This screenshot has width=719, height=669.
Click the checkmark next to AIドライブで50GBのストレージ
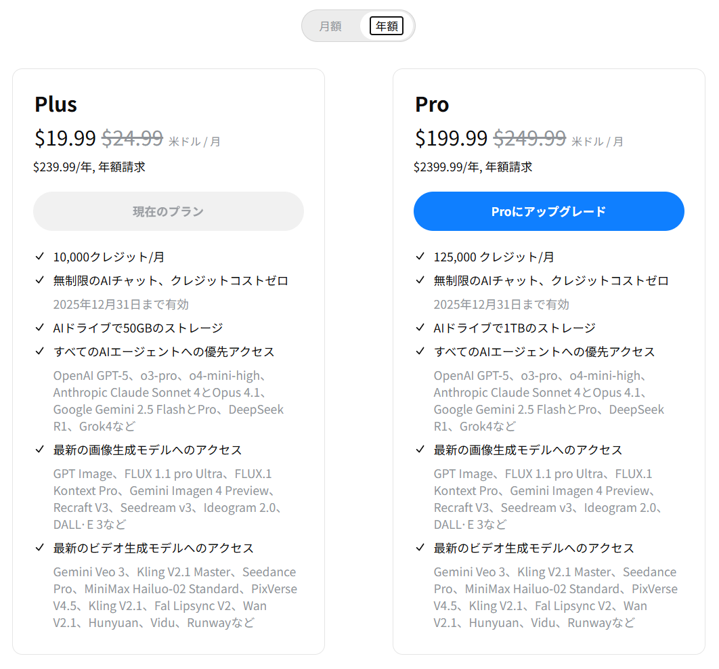coord(40,328)
